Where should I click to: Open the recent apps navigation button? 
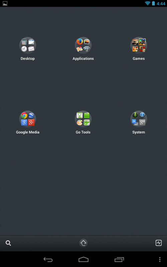[x=119, y=260]
